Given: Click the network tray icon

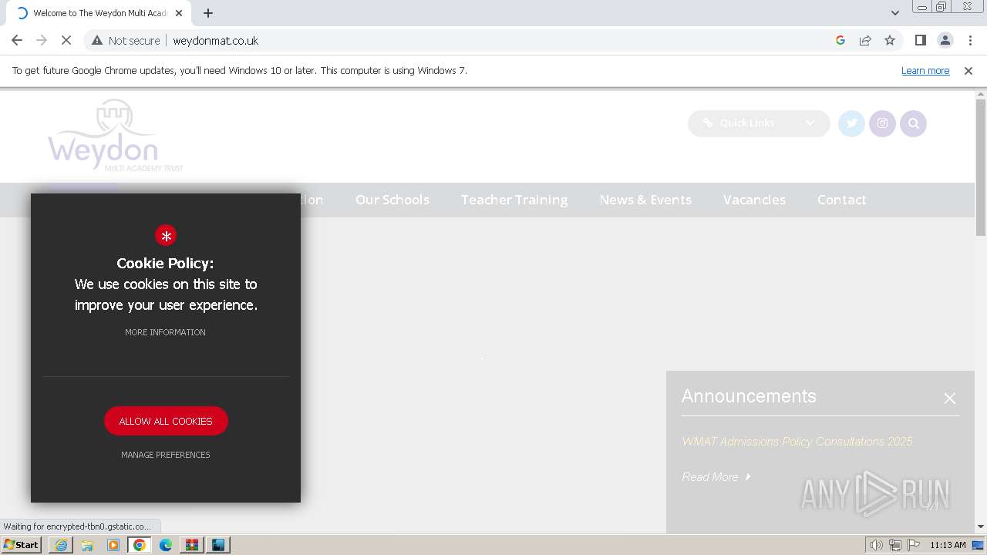Looking at the screenshot, I should coord(894,545).
